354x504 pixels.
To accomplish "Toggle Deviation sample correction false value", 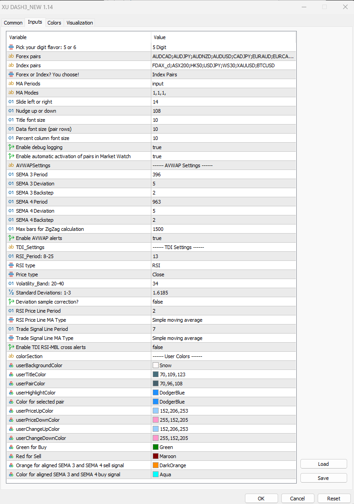I will [x=223, y=302].
